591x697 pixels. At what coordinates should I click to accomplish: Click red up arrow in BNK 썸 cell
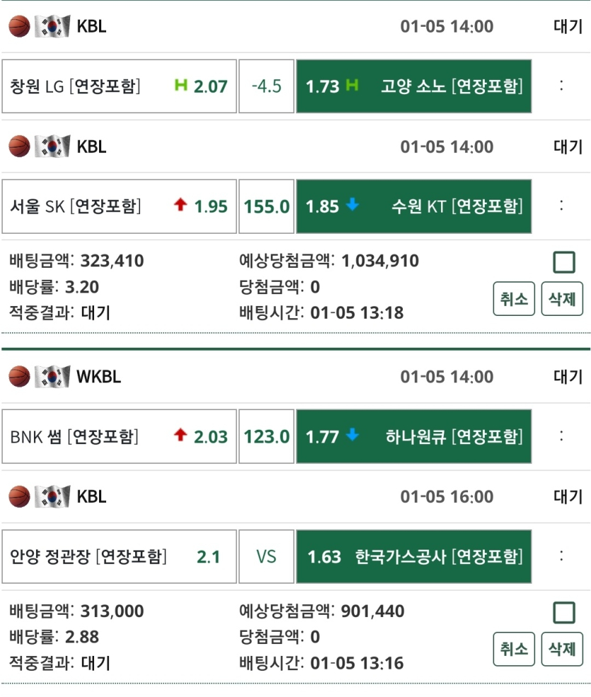pos(180,436)
